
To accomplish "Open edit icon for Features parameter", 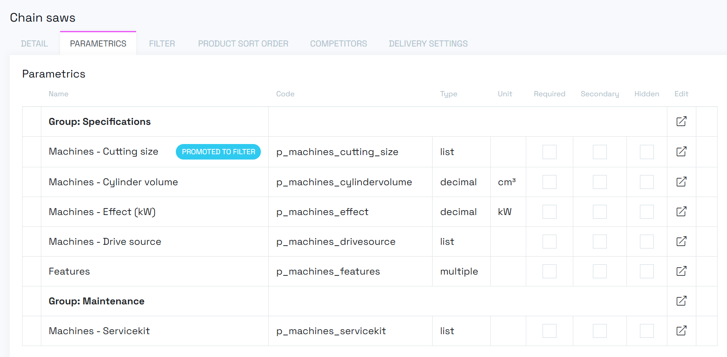I will tap(681, 271).
